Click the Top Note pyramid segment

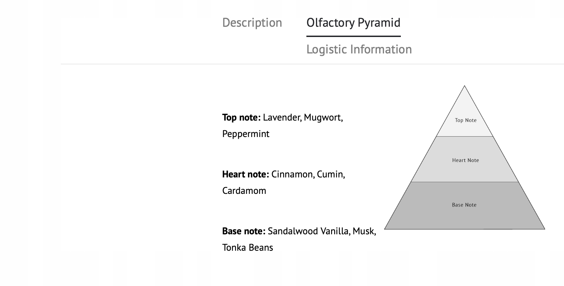(465, 120)
